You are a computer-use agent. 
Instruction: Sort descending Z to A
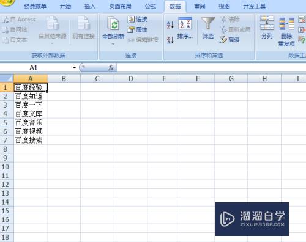(x=170, y=40)
